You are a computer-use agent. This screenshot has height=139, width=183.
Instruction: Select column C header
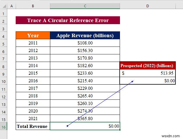click(85, 6)
